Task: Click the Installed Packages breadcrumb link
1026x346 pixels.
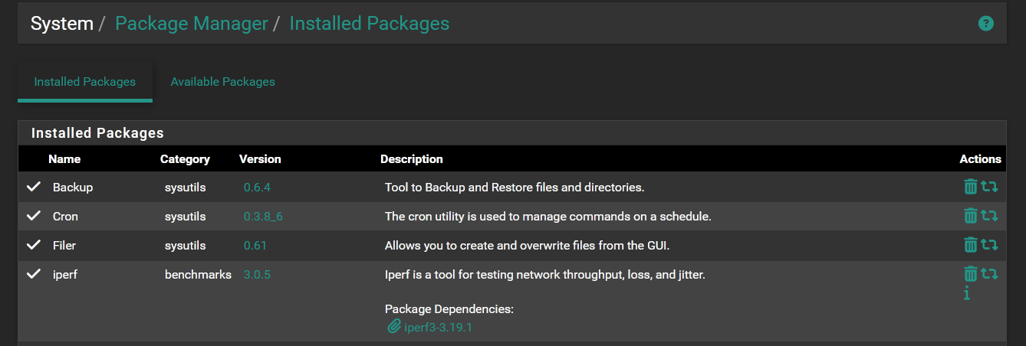Action: click(369, 24)
